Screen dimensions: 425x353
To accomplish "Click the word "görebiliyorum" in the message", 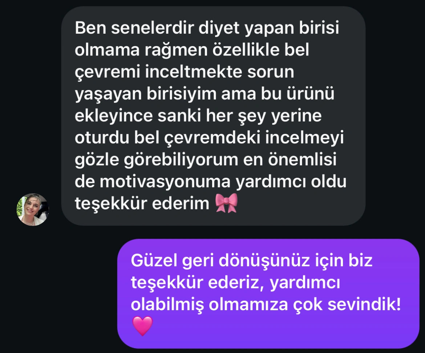I will click(x=181, y=160).
